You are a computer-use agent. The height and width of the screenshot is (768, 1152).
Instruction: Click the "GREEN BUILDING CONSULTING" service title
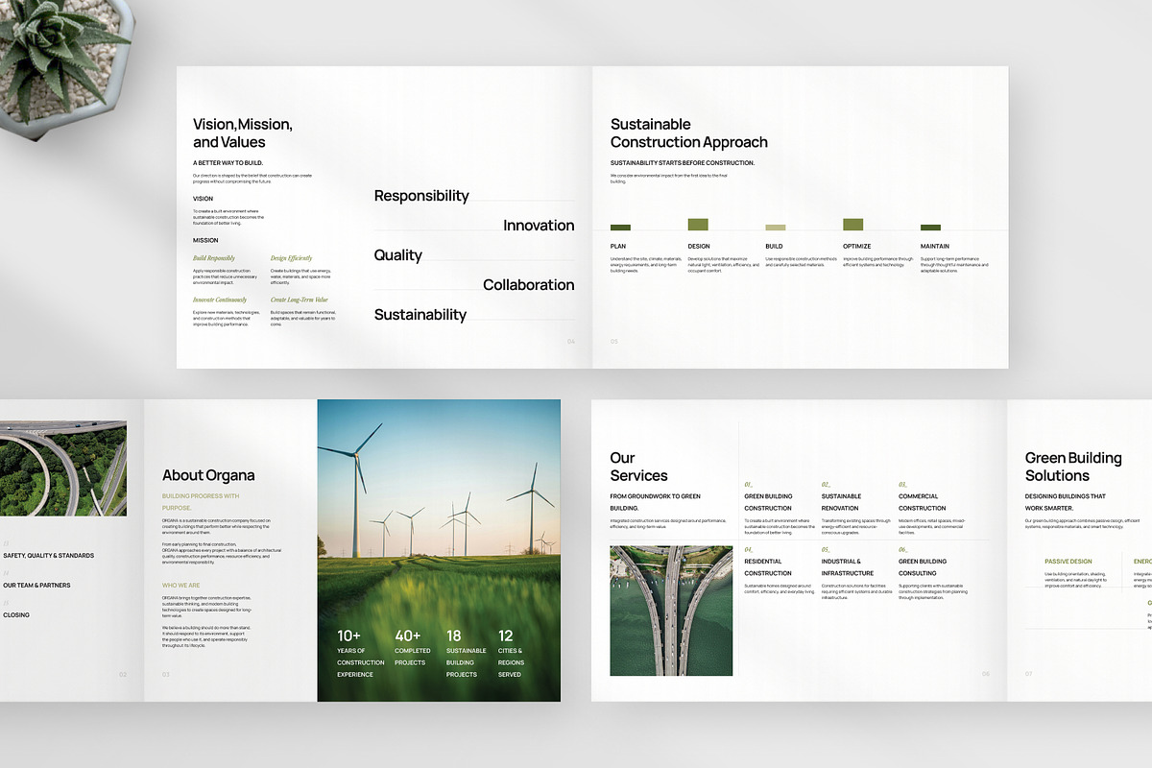(x=924, y=567)
